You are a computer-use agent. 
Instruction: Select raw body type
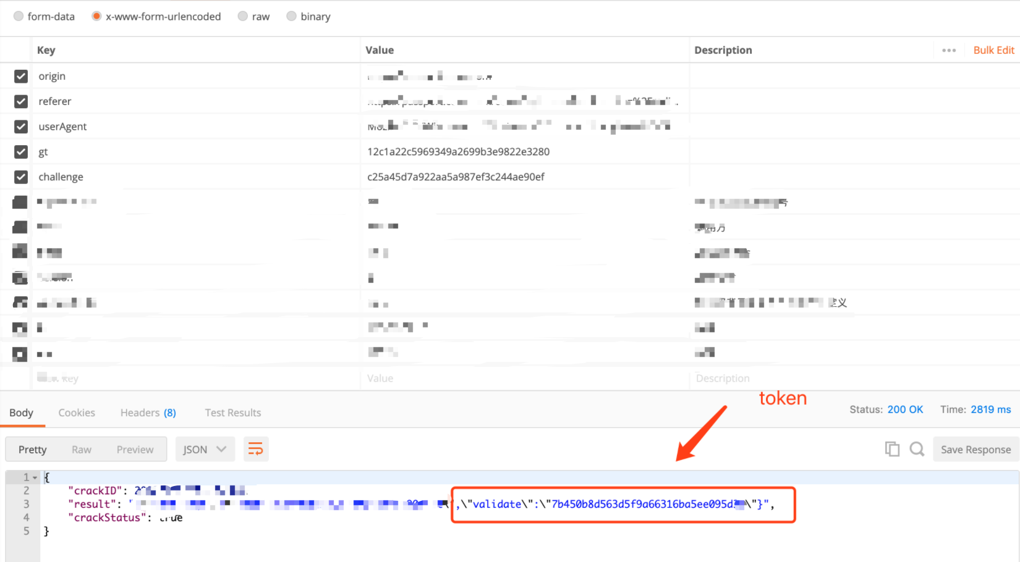pos(243,16)
